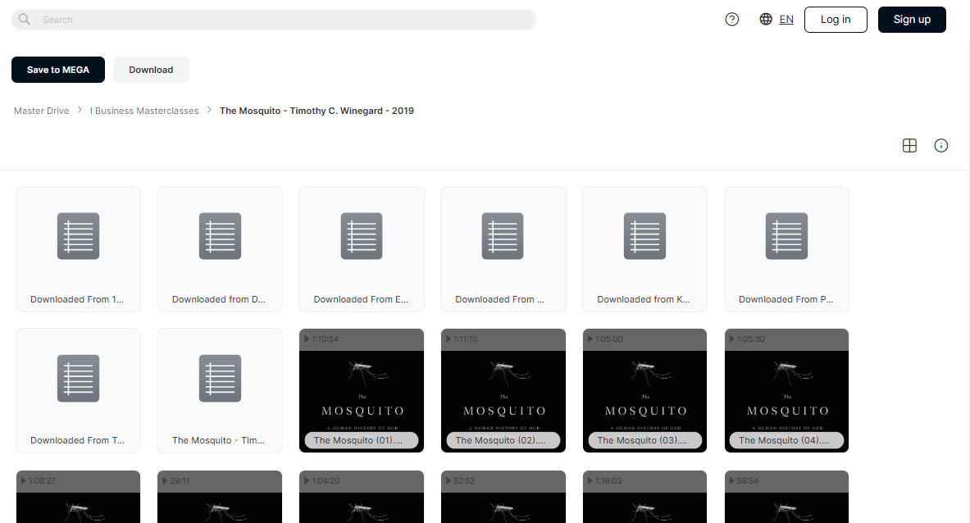This screenshot has height=523, width=970.
Task: Select the label Downloaded from K...
Action: [644, 299]
